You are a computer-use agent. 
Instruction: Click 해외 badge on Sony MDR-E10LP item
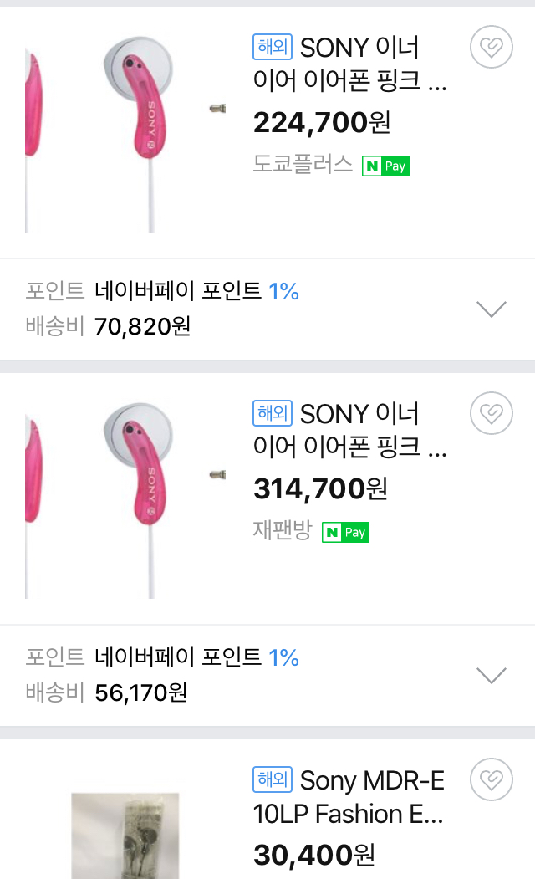[x=272, y=779]
